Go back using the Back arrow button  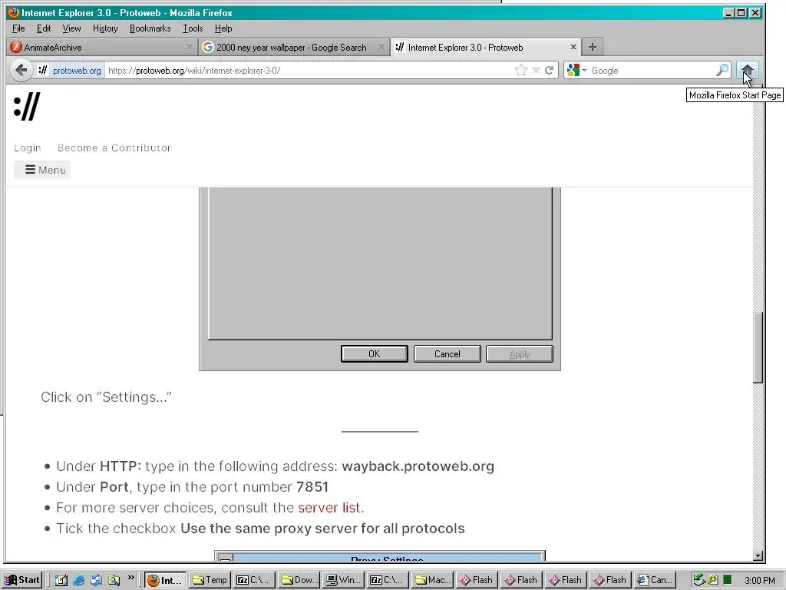tap(21, 70)
